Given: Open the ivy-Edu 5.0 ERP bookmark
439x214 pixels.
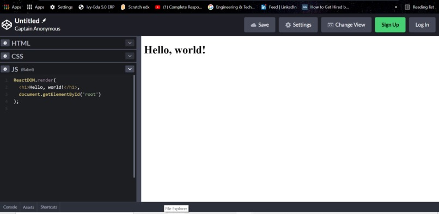Looking at the screenshot, I should tap(96, 7).
